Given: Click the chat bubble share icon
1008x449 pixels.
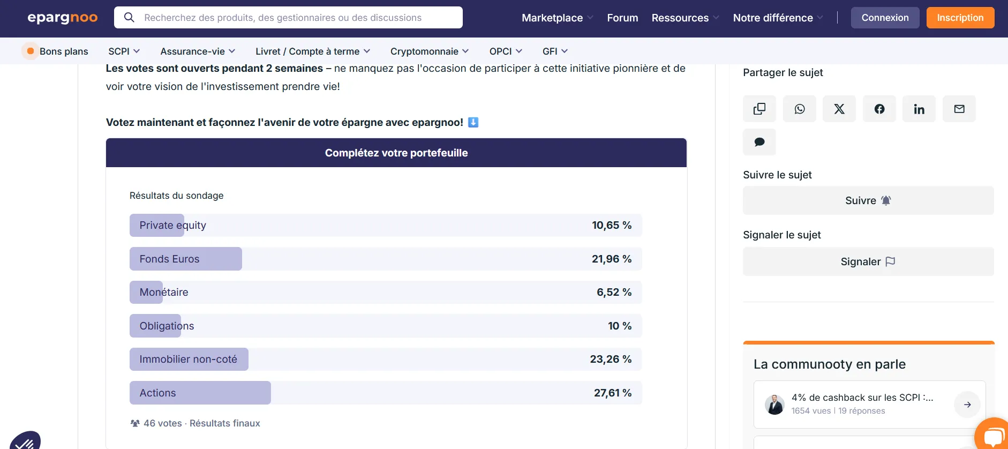Looking at the screenshot, I should [x=759, y=142].
